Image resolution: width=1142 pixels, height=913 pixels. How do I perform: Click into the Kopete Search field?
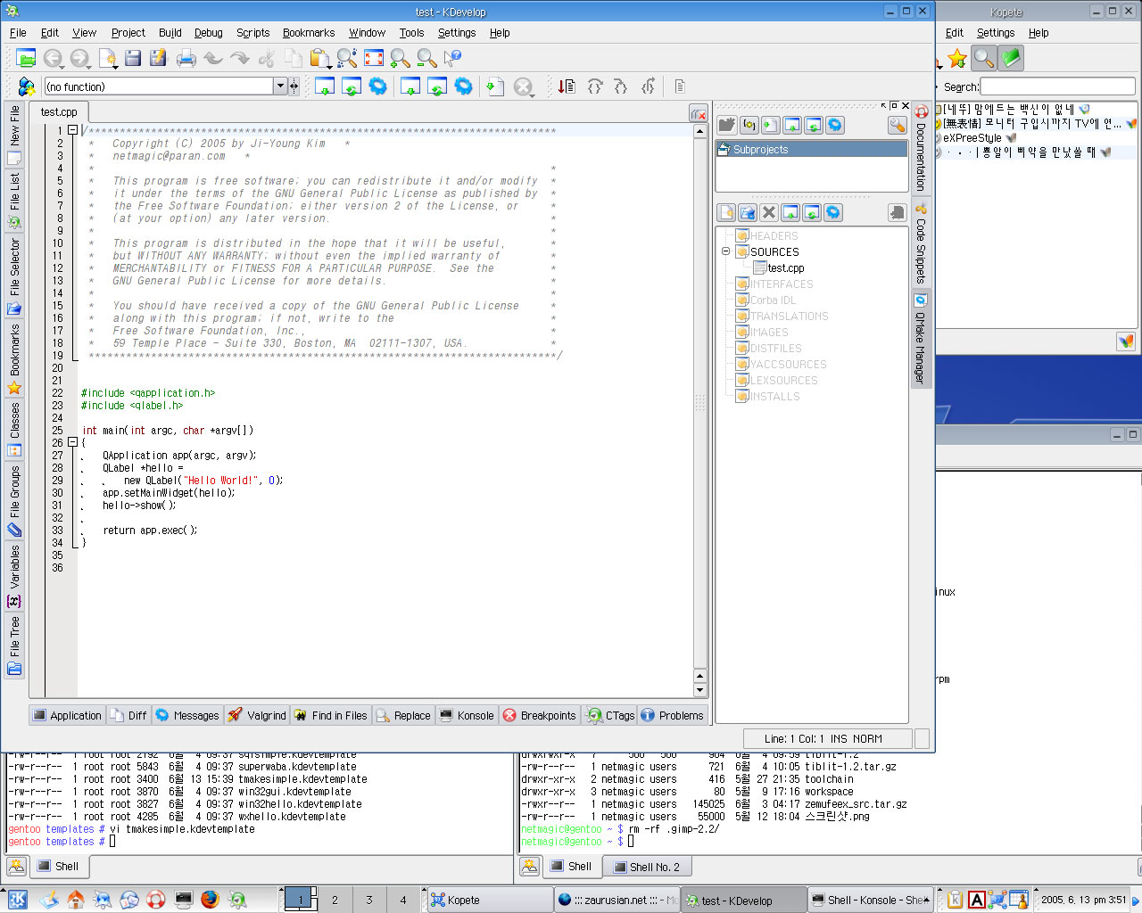point(1057,86)
